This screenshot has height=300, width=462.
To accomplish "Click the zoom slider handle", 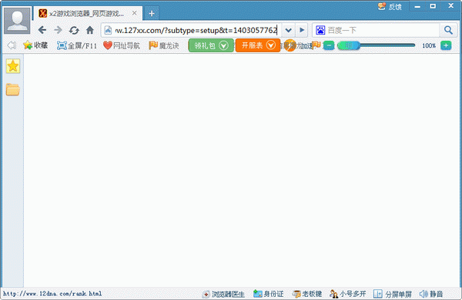I will tap(349, 45).
